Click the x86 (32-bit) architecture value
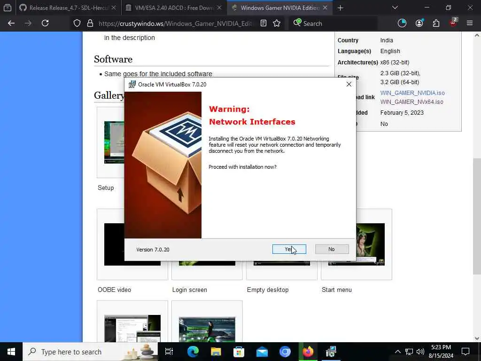481x361 pixels. pyautogui.click(x=395, y=63)
